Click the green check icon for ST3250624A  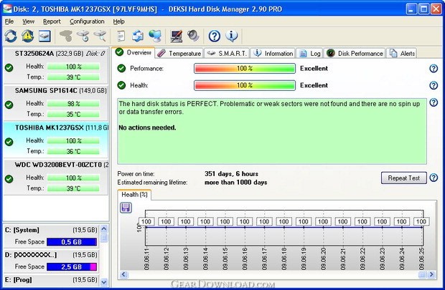(x=9, y=67)
